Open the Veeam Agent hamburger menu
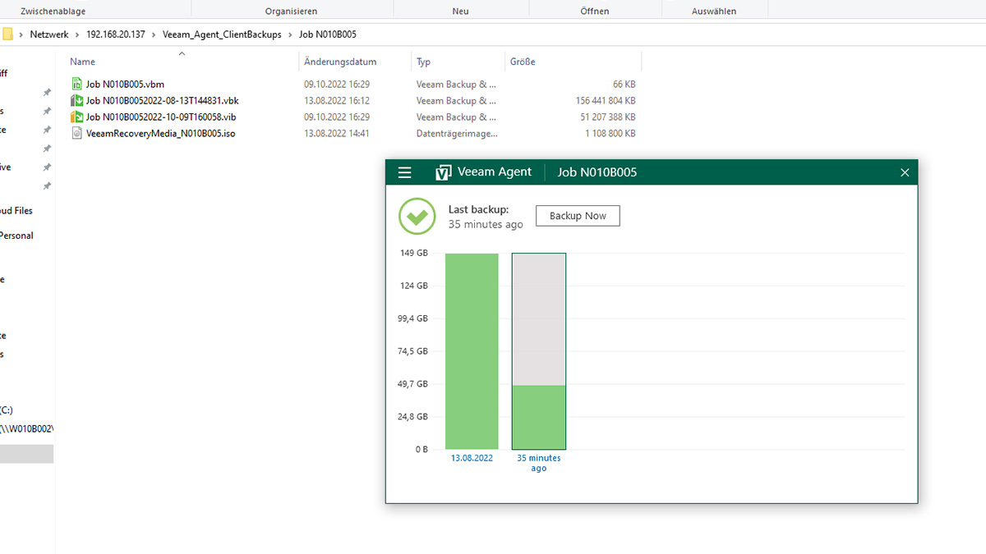This screenshot has height=554, width=986. [x=404, y=172]
